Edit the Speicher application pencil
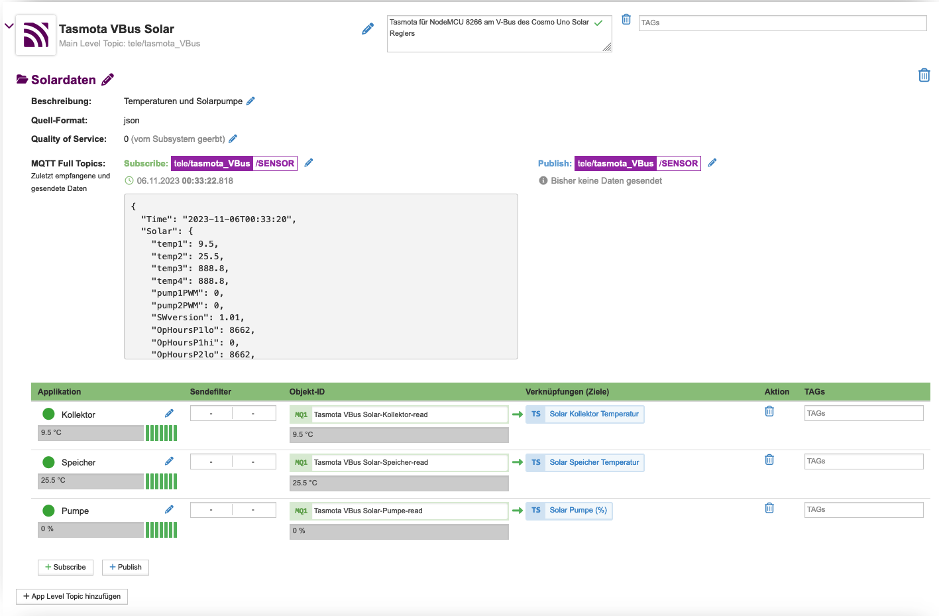 [x=169, y=461]
